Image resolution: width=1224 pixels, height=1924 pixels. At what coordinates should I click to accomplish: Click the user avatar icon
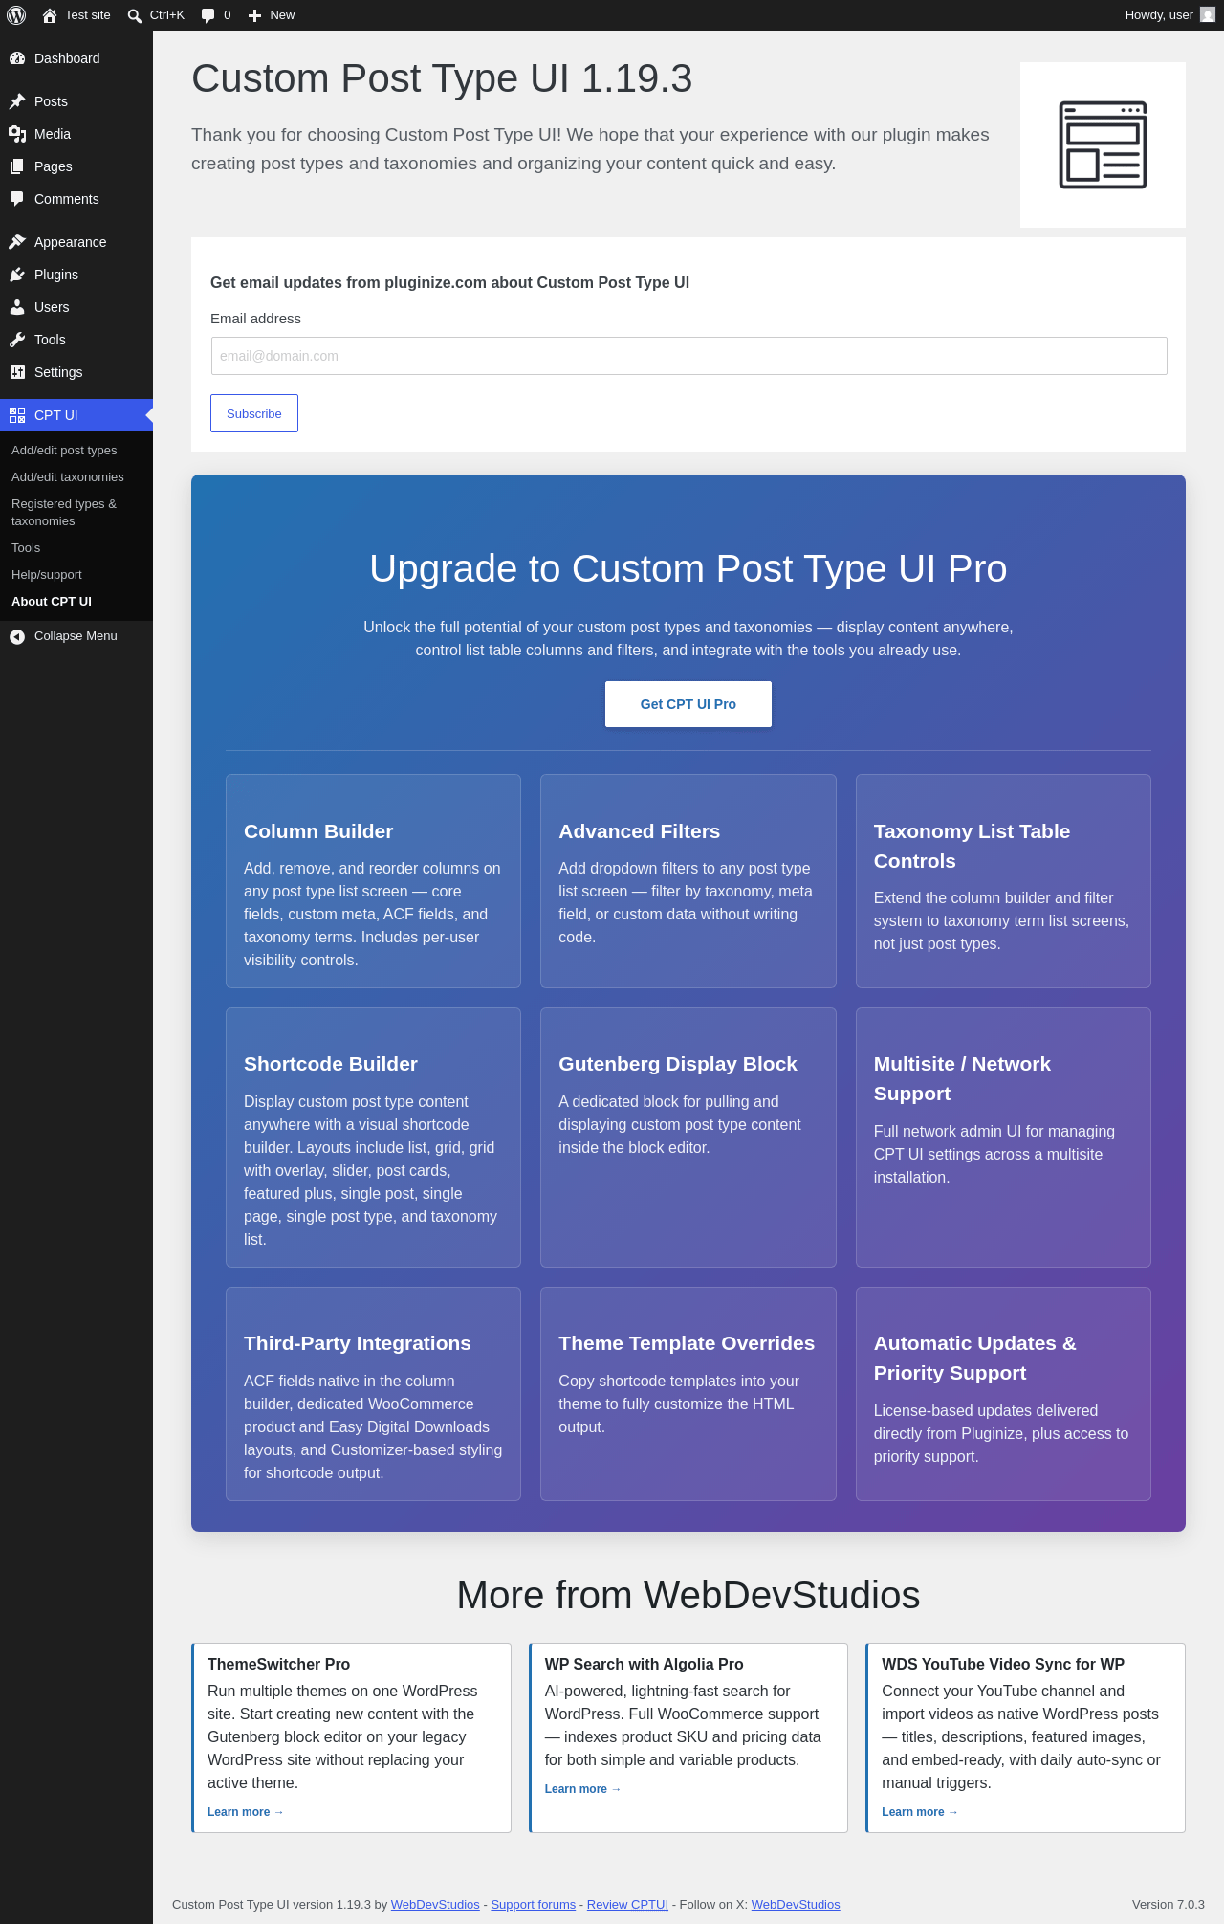point(1208,15)
